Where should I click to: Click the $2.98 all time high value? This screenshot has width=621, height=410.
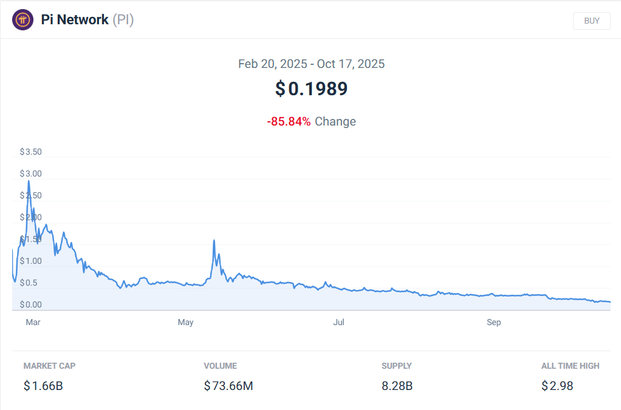[557, 386]
